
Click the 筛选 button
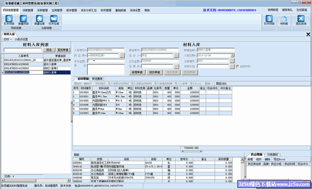click(x=49, y=50)
